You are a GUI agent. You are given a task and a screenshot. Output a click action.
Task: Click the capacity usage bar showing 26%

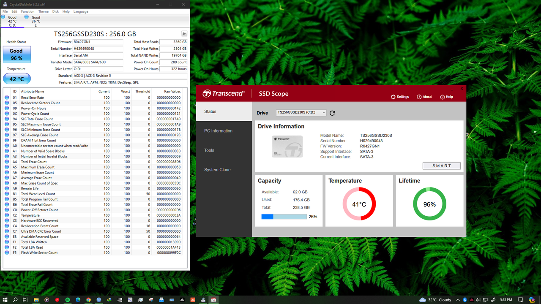click(284, 217)
